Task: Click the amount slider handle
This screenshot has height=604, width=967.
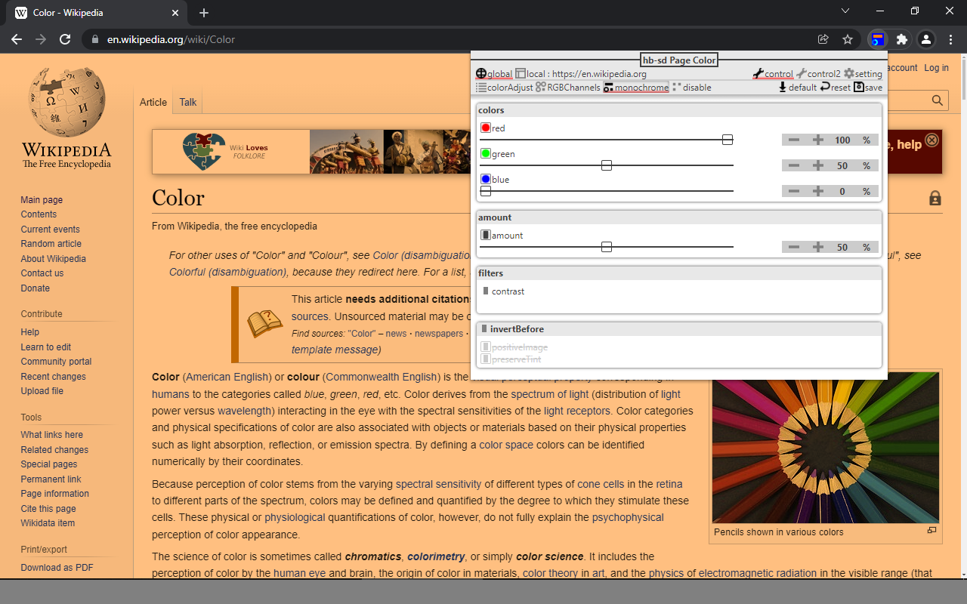Action: 607,247
